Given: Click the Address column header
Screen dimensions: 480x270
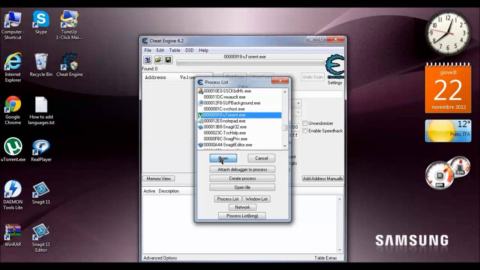Looking at the screenshot, I should pyautogui.click(x=155, y=77).
